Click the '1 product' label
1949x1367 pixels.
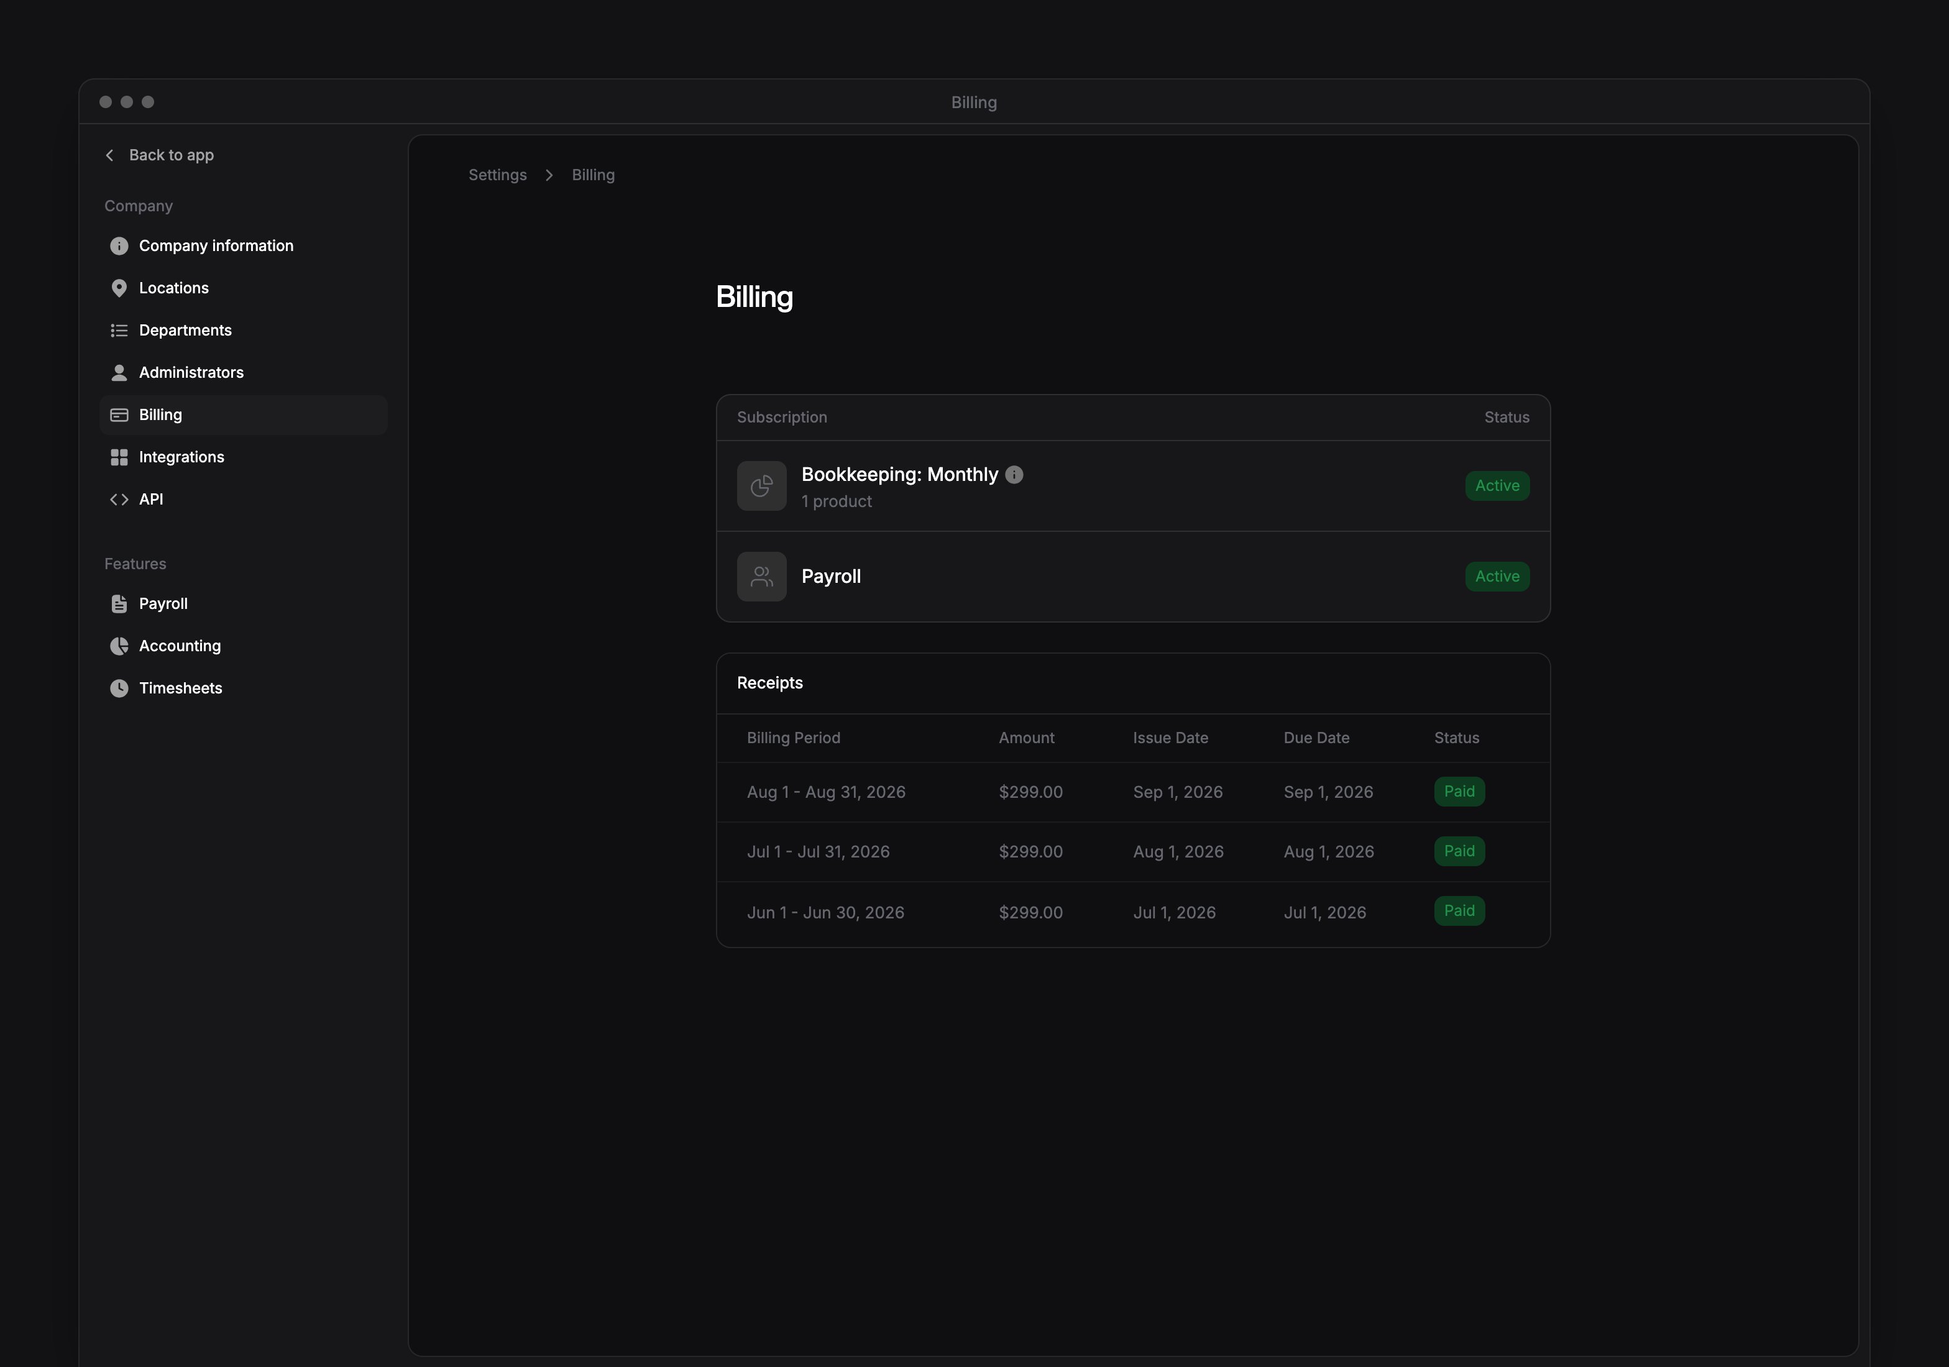pos(836,501)
